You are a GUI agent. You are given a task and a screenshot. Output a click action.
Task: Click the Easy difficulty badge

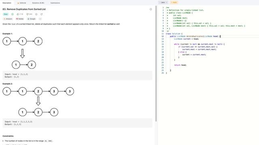coord(6,14)
